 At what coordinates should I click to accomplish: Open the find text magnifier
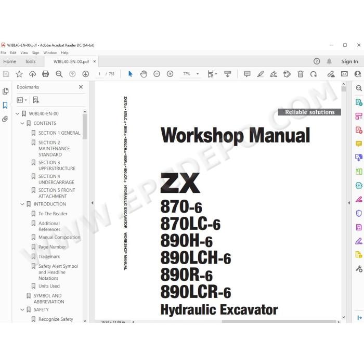59,74
